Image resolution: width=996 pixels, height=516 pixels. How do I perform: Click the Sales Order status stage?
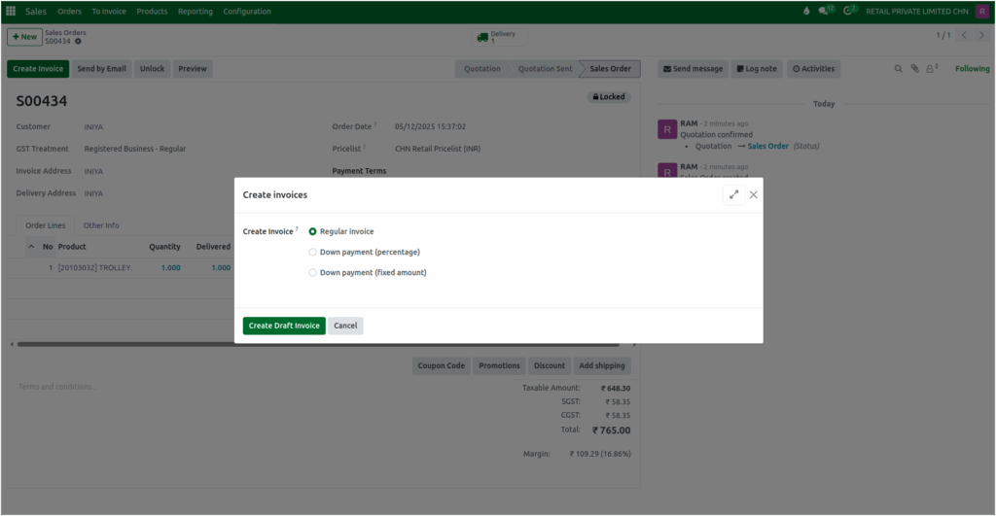610,69
